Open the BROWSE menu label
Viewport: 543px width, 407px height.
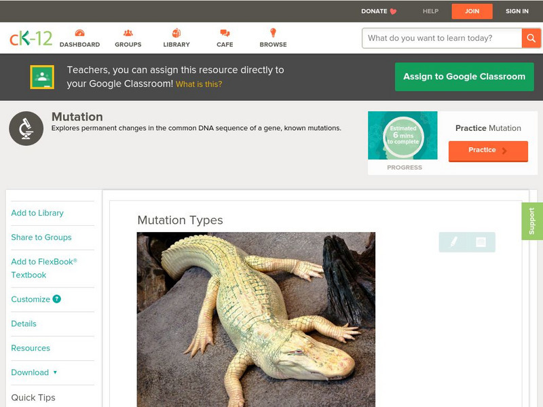pos(274,45)
